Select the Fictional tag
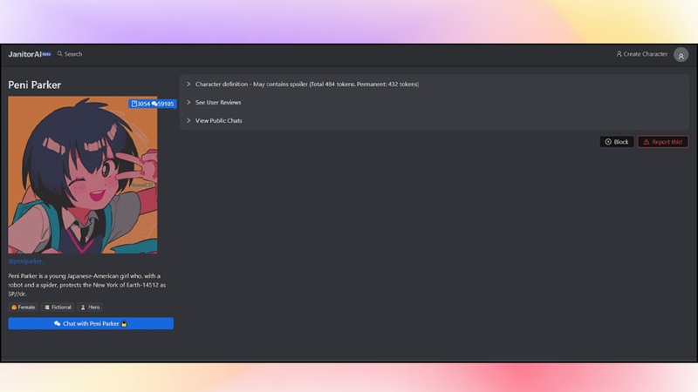 (x=58, y=308)
